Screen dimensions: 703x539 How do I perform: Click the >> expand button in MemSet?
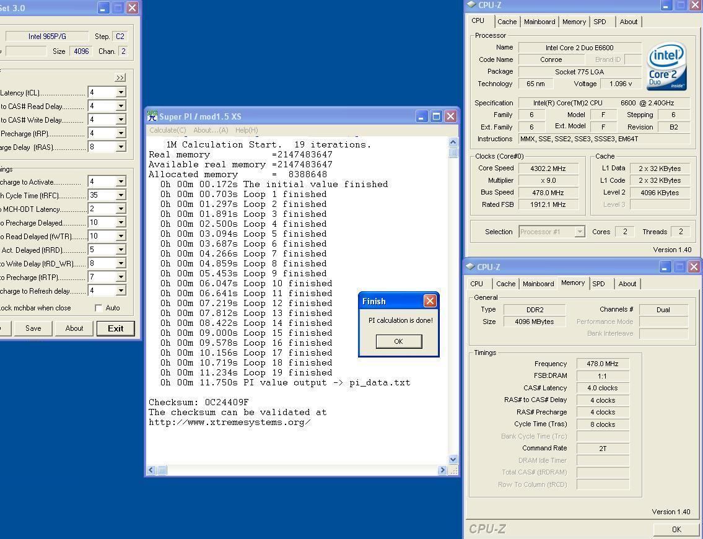point(120,77)
